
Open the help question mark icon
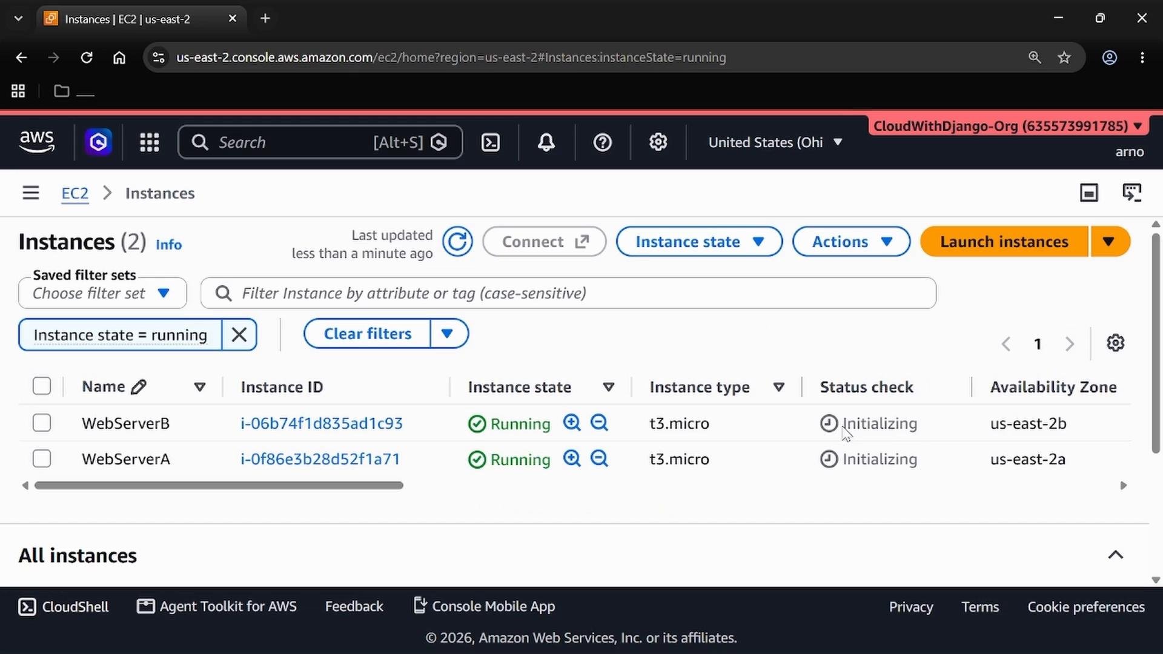pos(602,142)
